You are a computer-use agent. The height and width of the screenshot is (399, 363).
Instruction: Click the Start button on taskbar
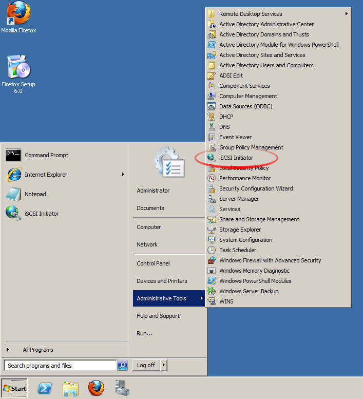[x=14, y=388]
